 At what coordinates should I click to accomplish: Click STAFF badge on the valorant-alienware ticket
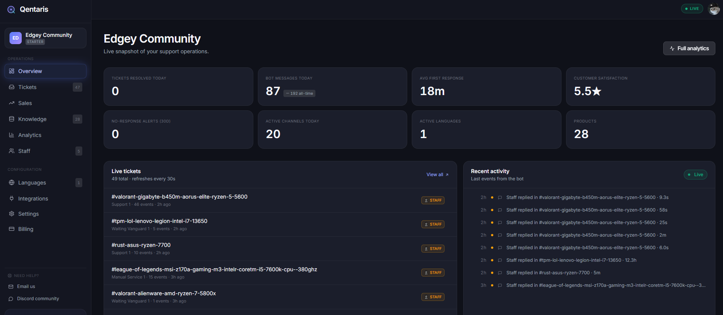[x=433, y=297]
